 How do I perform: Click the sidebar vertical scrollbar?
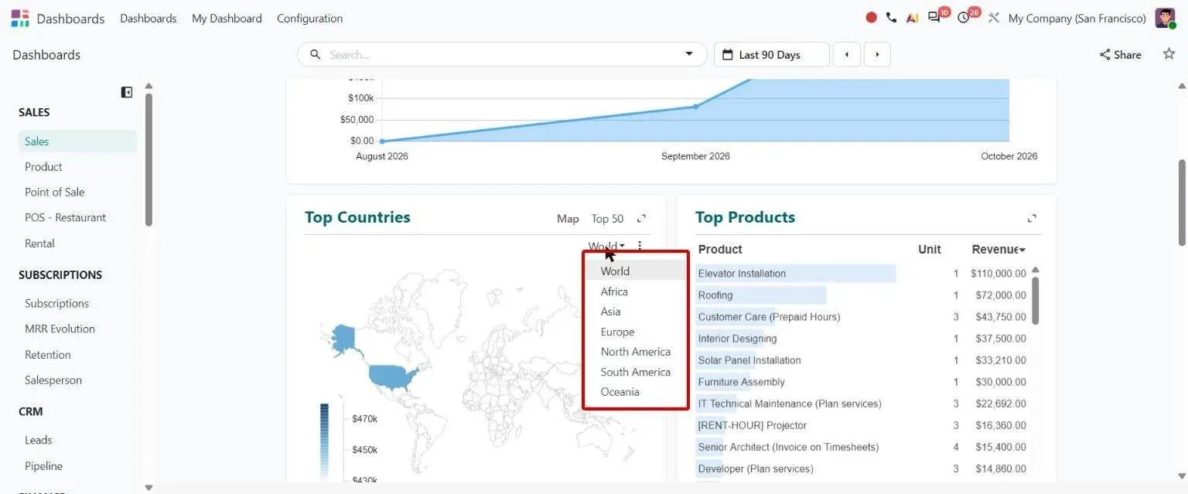pos(148,158)
